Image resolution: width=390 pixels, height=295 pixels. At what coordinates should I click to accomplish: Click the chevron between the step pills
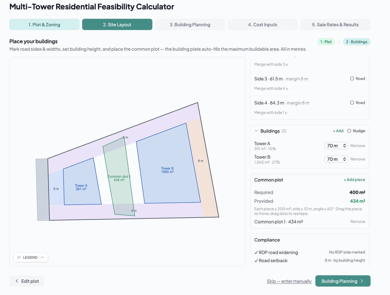coord(339,42)
